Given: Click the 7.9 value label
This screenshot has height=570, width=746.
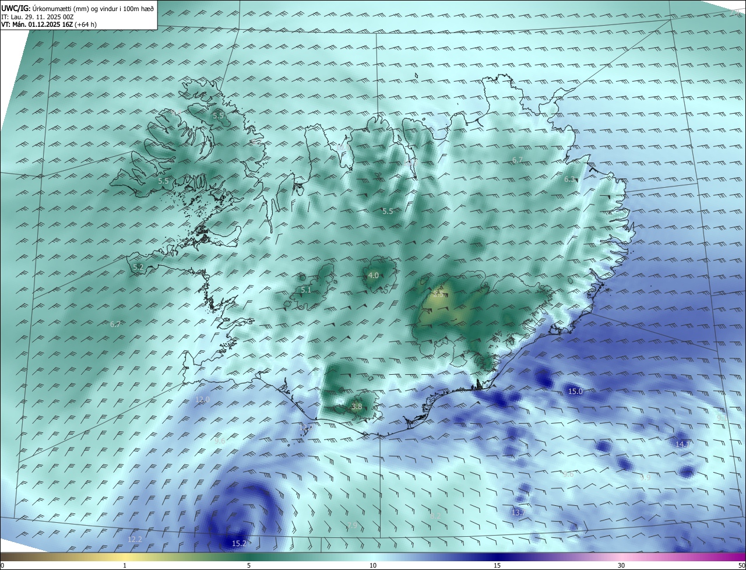Looking at the screenshot, I should (x=351, y=526).
